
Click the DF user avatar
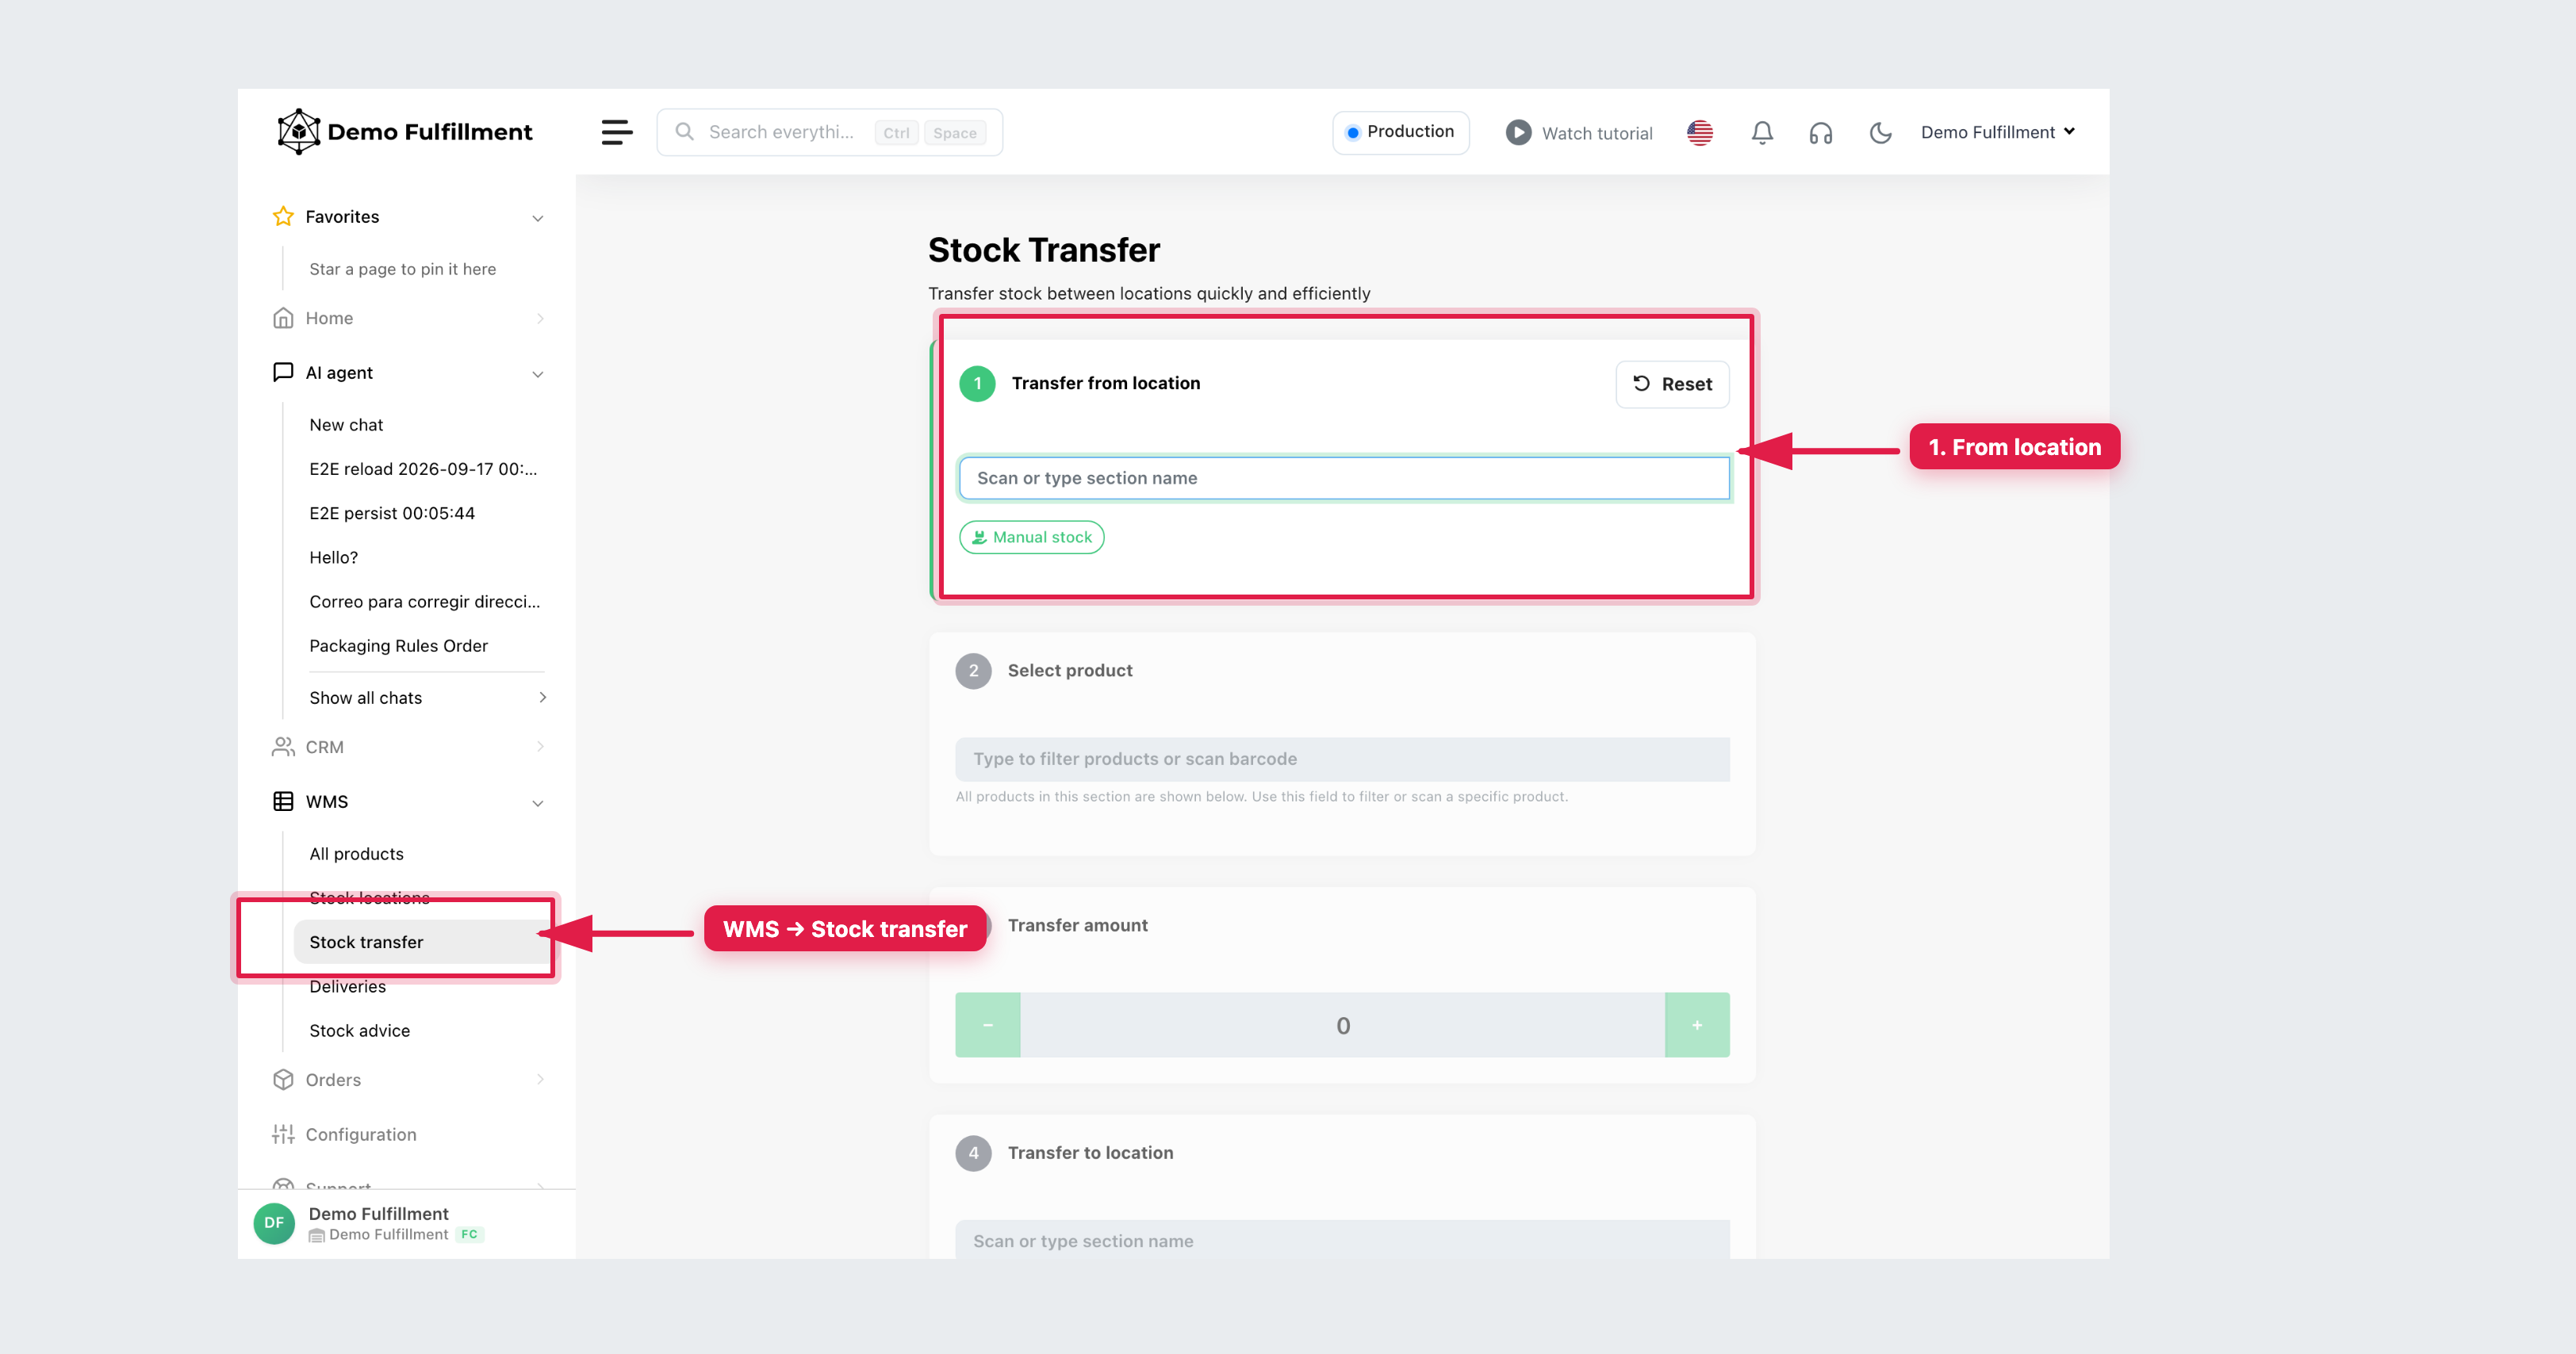point(274,1223)
